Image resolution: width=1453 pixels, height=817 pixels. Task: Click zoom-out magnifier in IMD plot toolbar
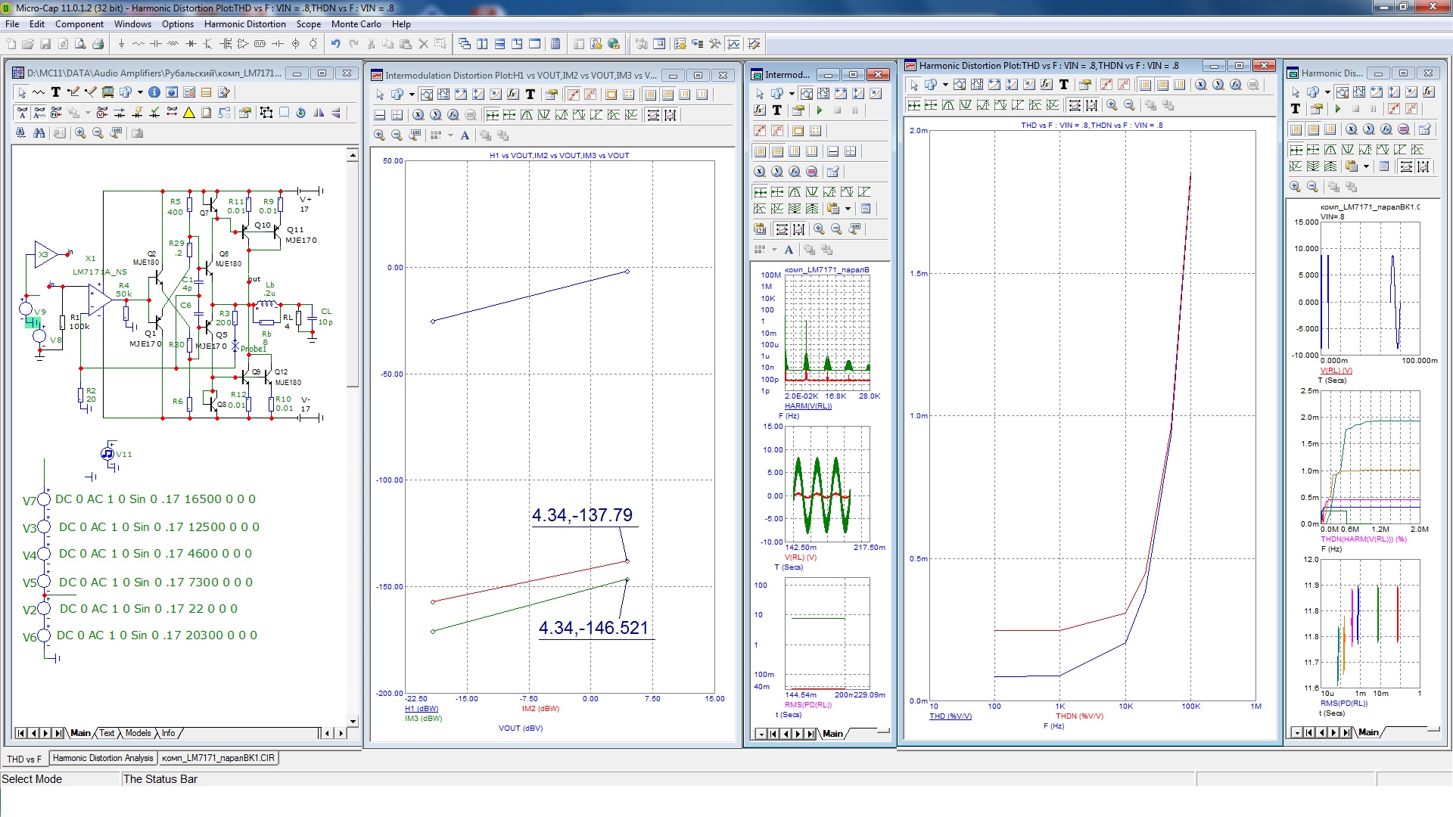pos(397,135)
